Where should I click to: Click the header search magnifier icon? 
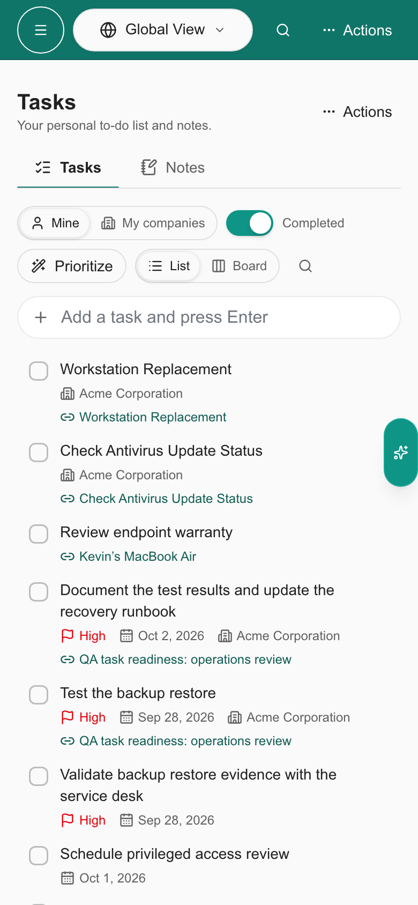point(283,30)
